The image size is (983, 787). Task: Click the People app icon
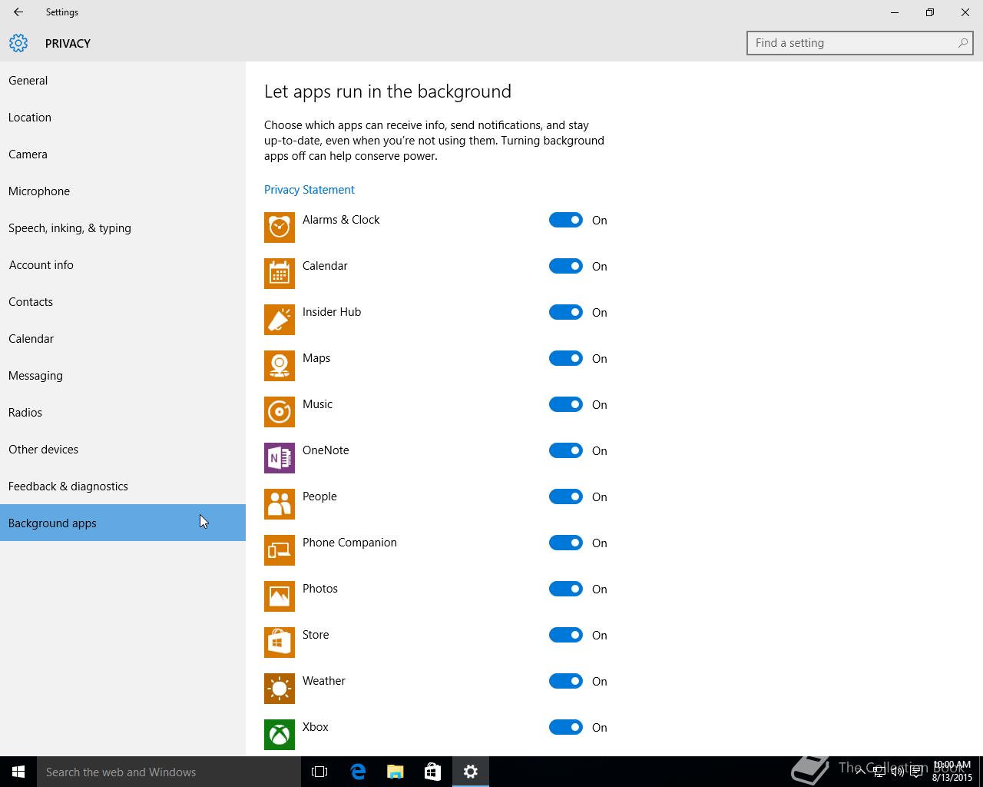click(x=280, y=504)
